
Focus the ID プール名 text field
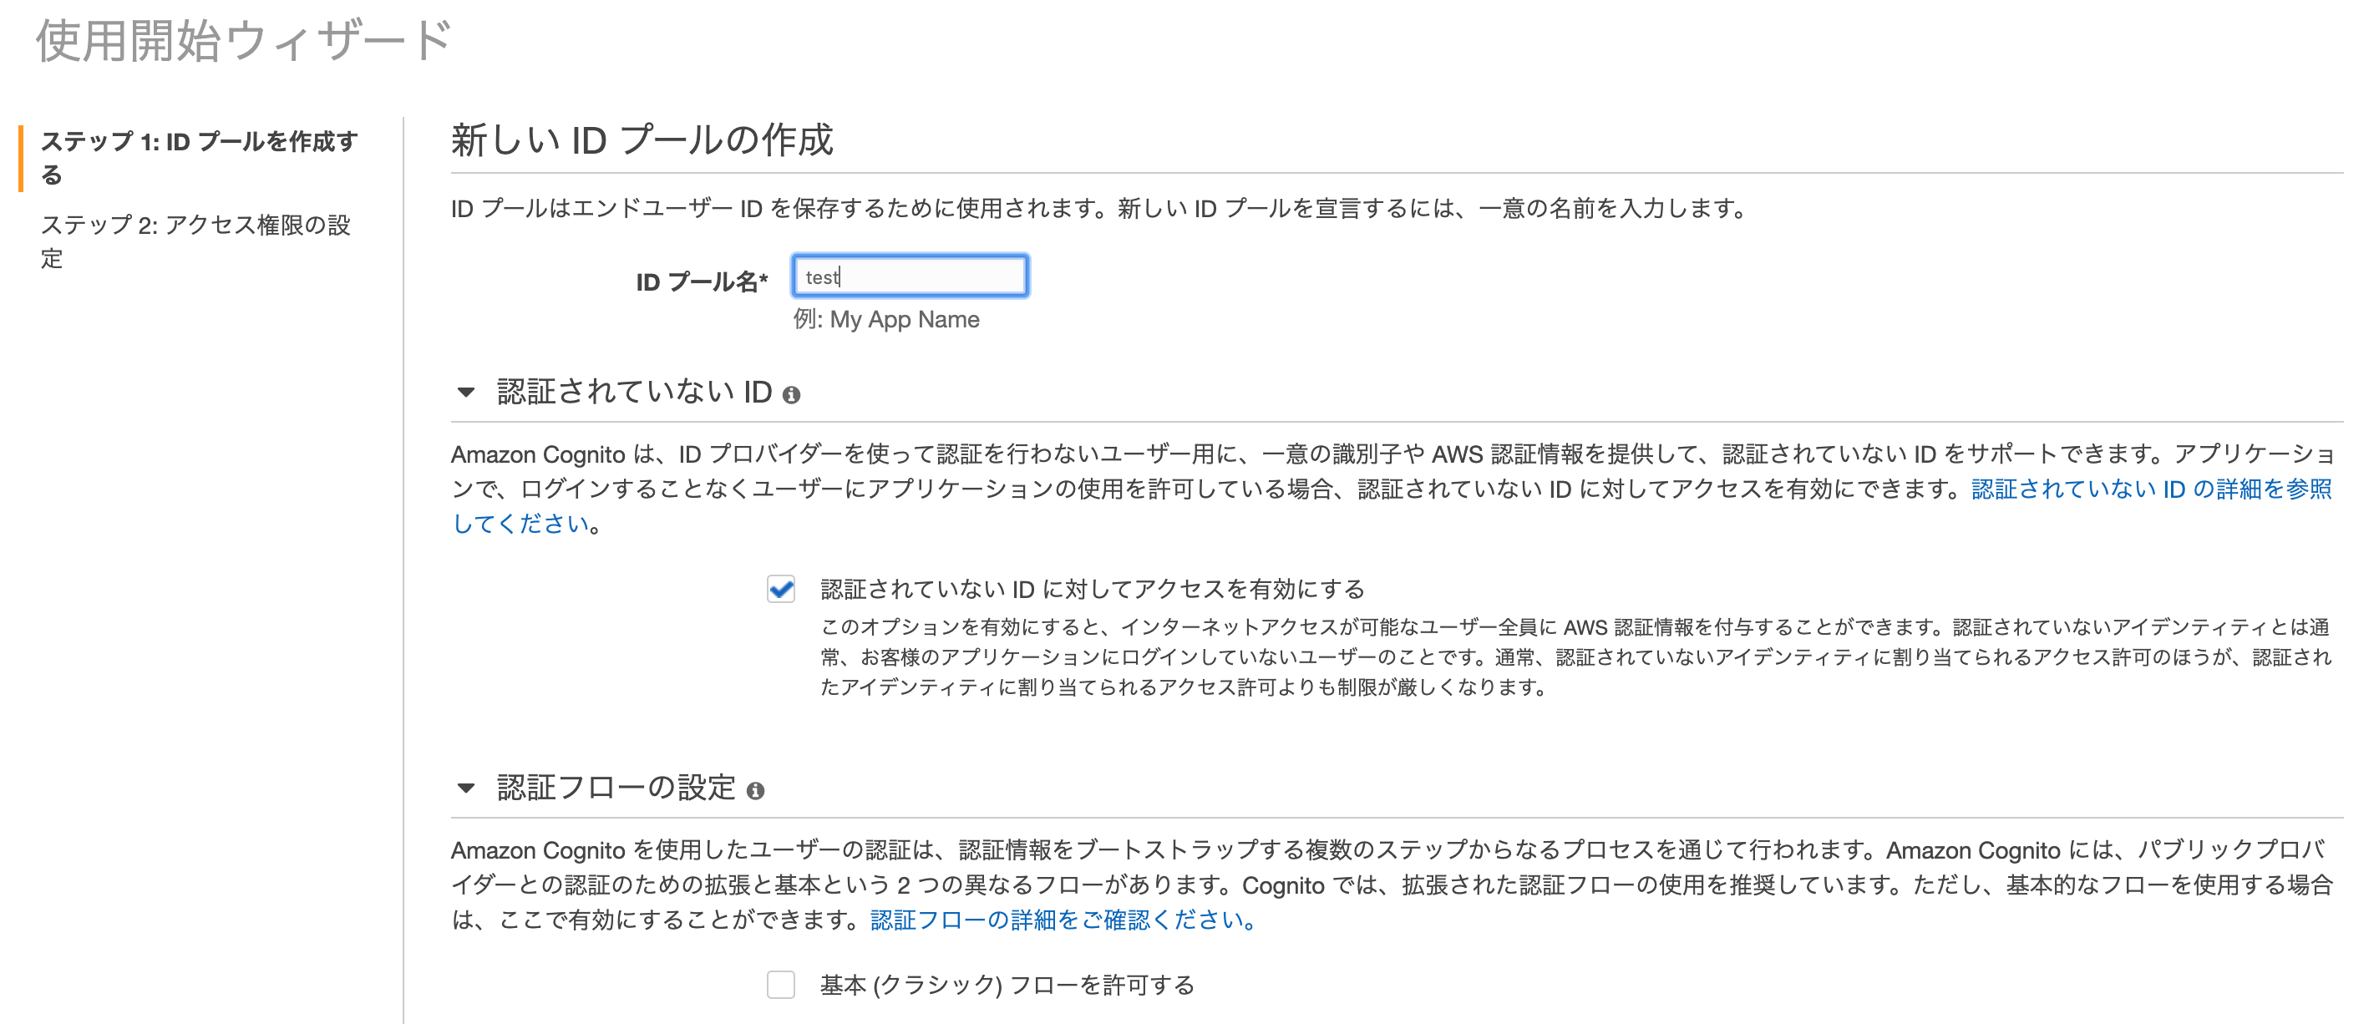coord(910,276)
